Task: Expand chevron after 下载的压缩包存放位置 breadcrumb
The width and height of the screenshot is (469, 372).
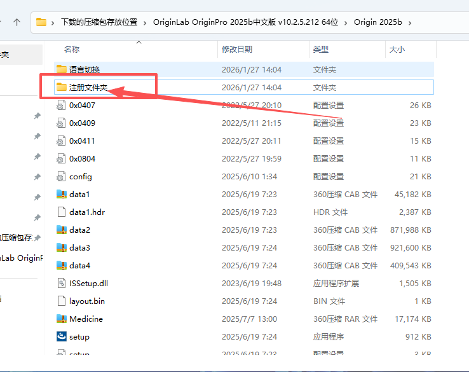Action: pyautogui.click(x=145, y=23)
